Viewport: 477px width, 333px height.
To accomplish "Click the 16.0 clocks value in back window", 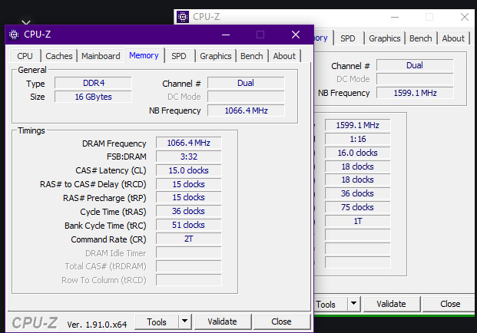I will (357, 153).
